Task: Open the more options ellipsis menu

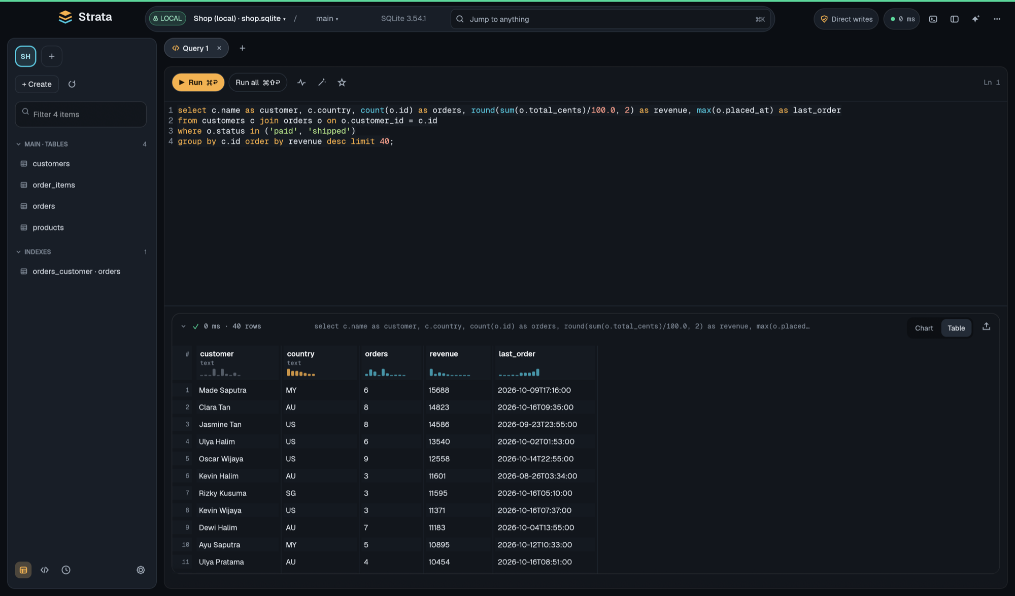Action: pyautogui.click(x=997, y=19)
